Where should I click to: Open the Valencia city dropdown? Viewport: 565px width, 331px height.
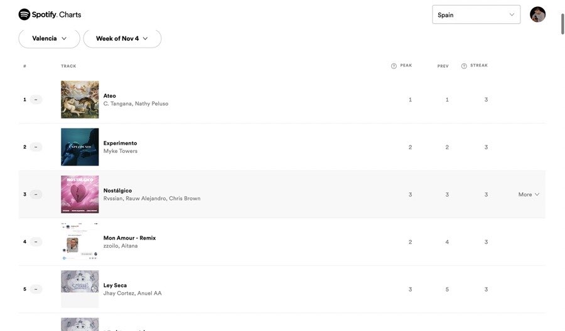[x=49, y=38]
